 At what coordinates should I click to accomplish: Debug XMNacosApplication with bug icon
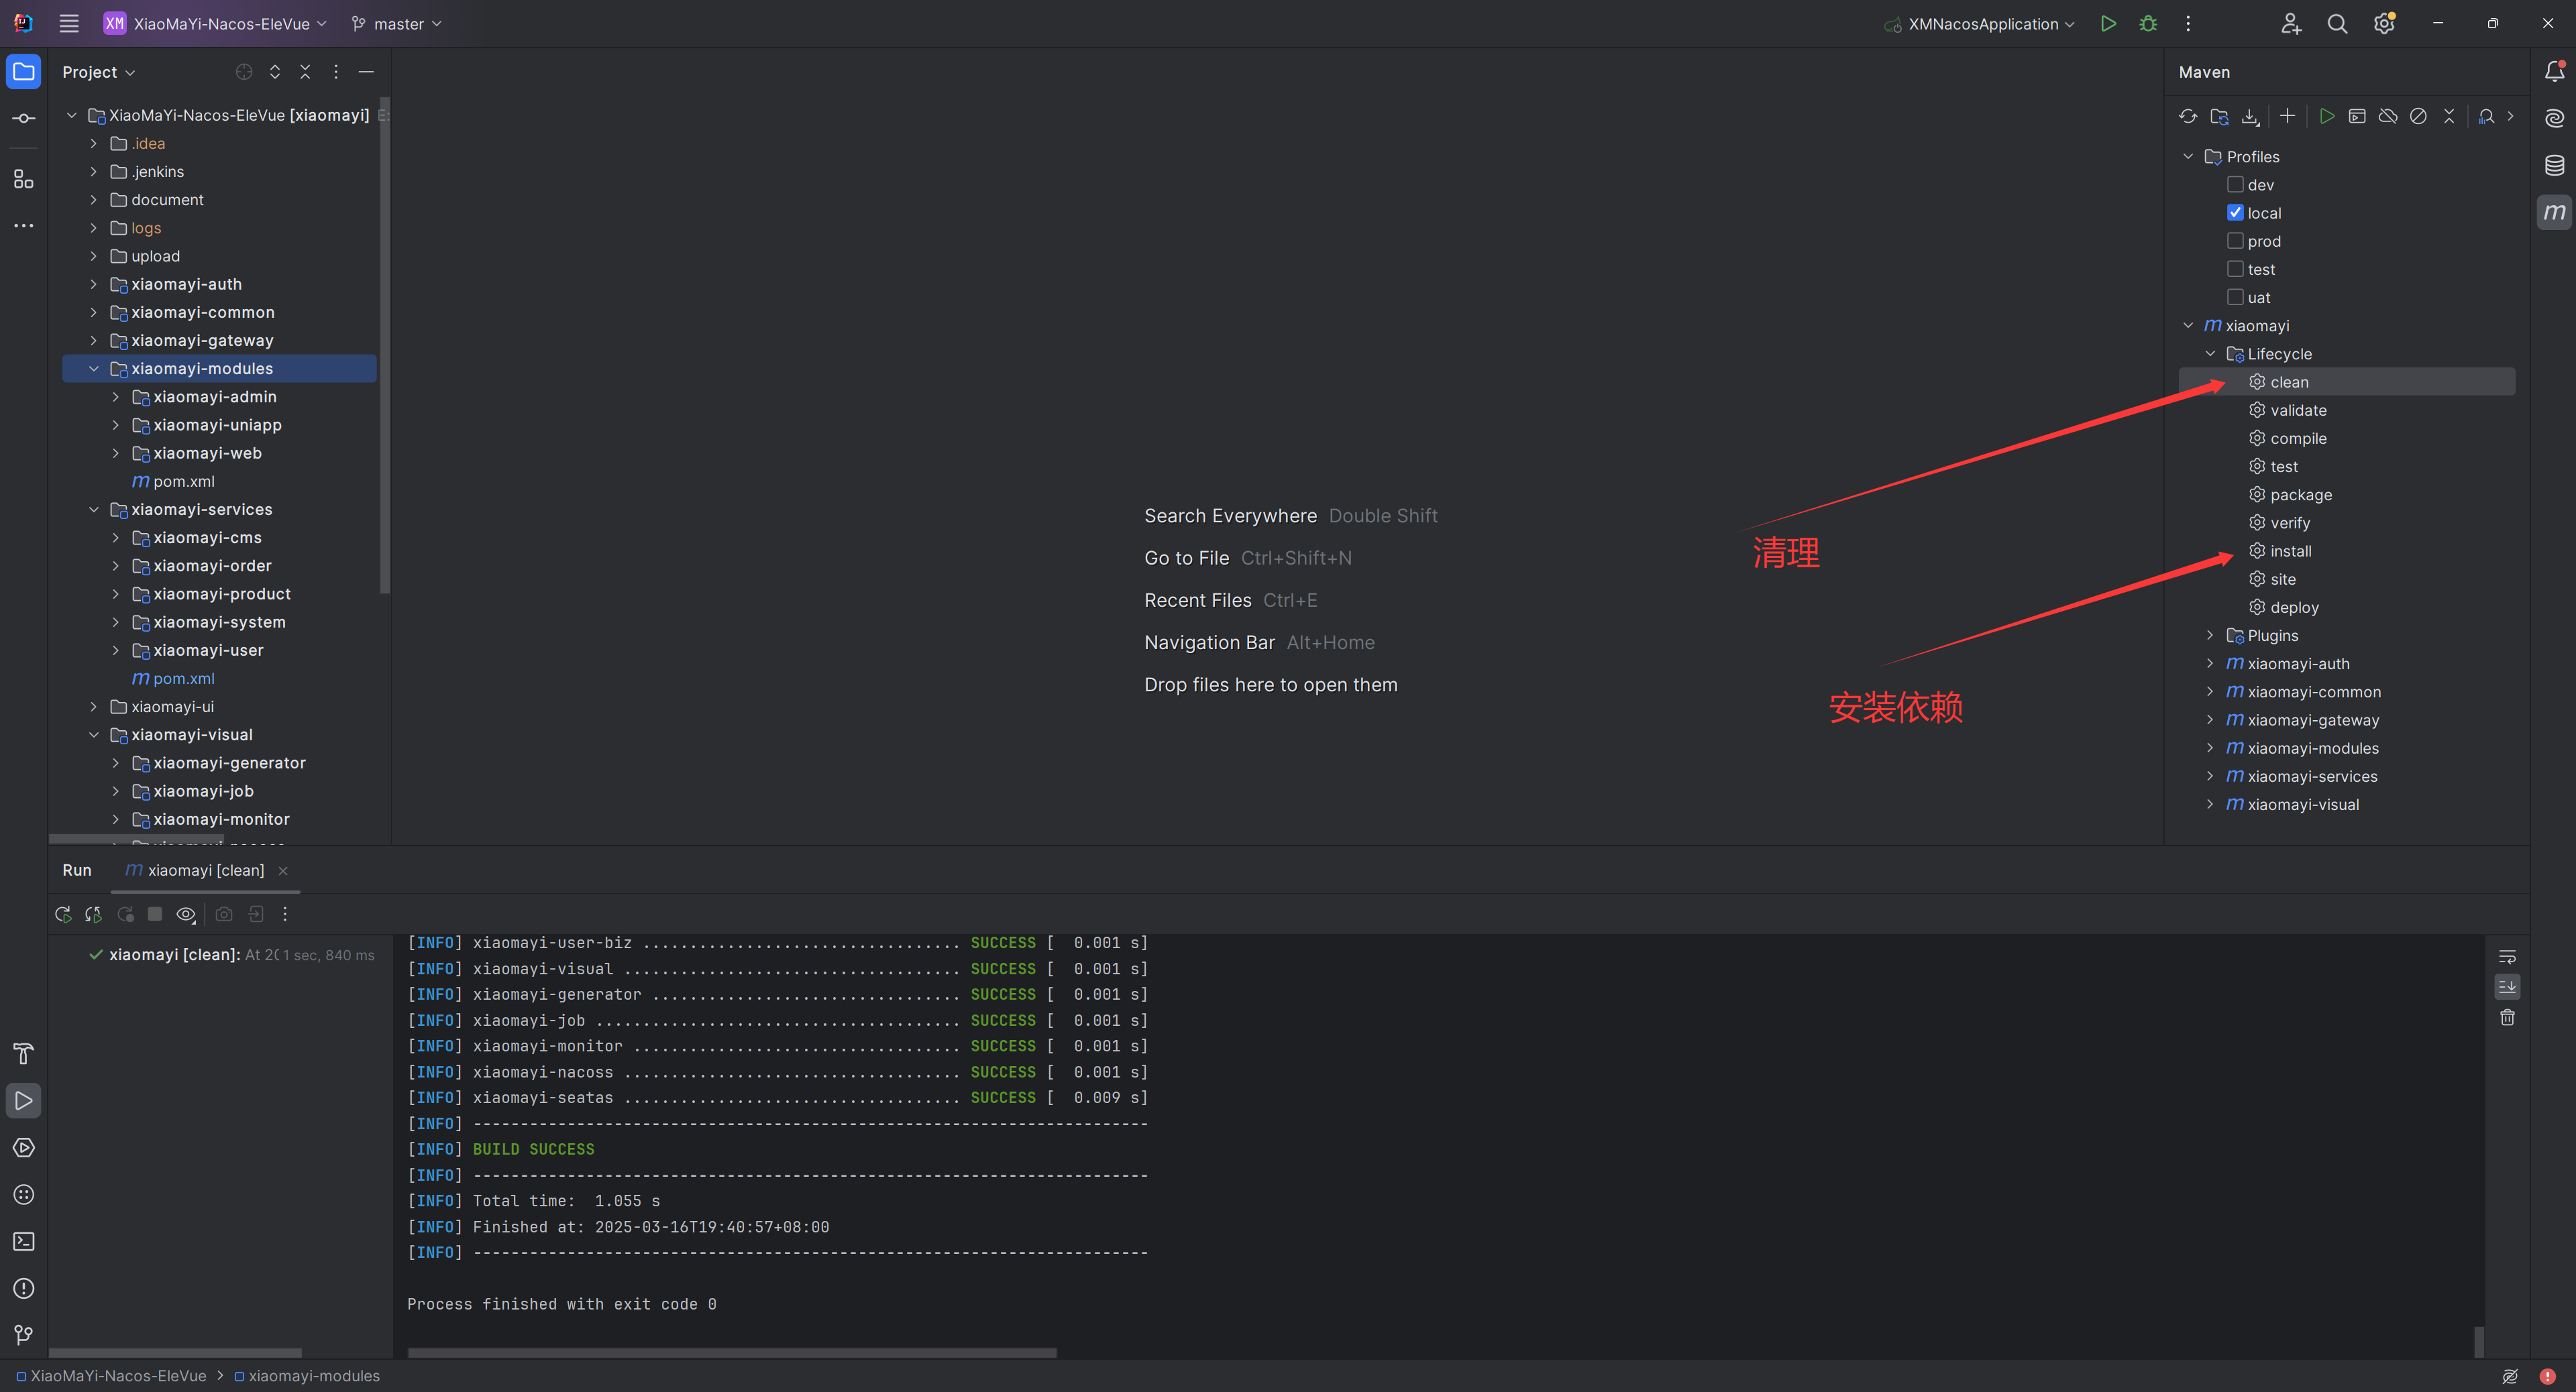coord(2148,24)
